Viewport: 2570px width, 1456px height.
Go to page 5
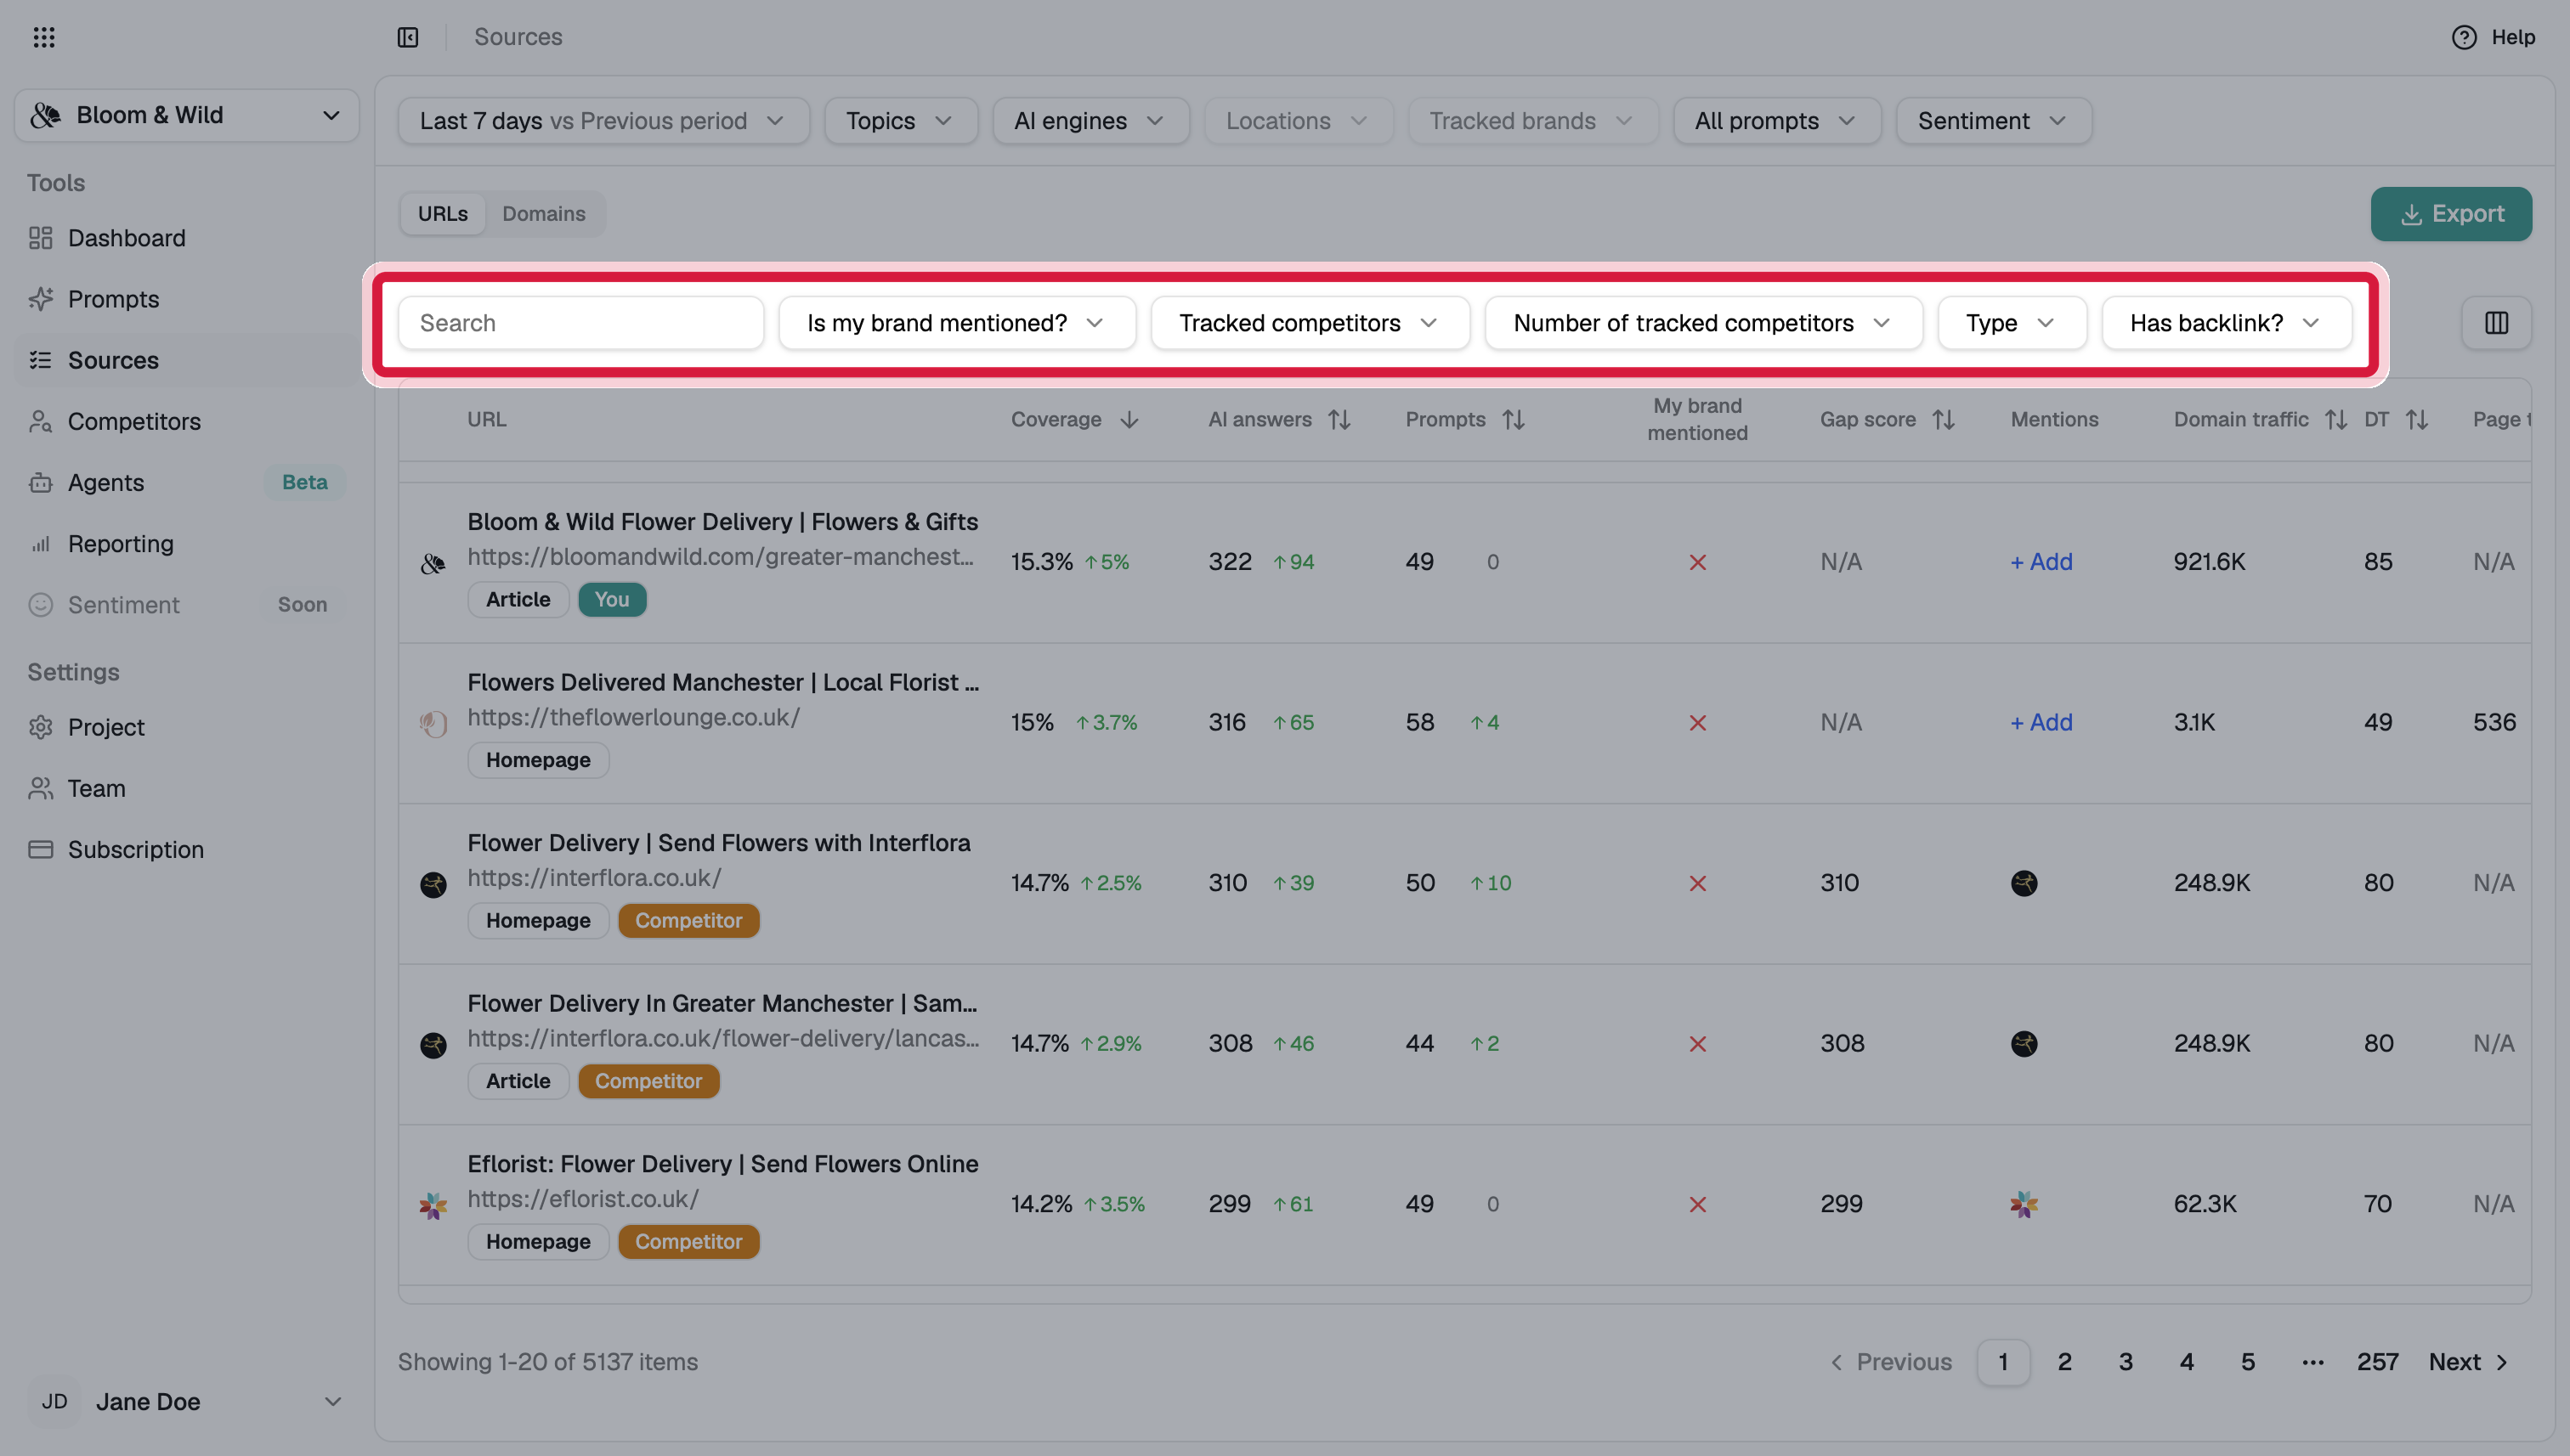click(2247, 1362)
